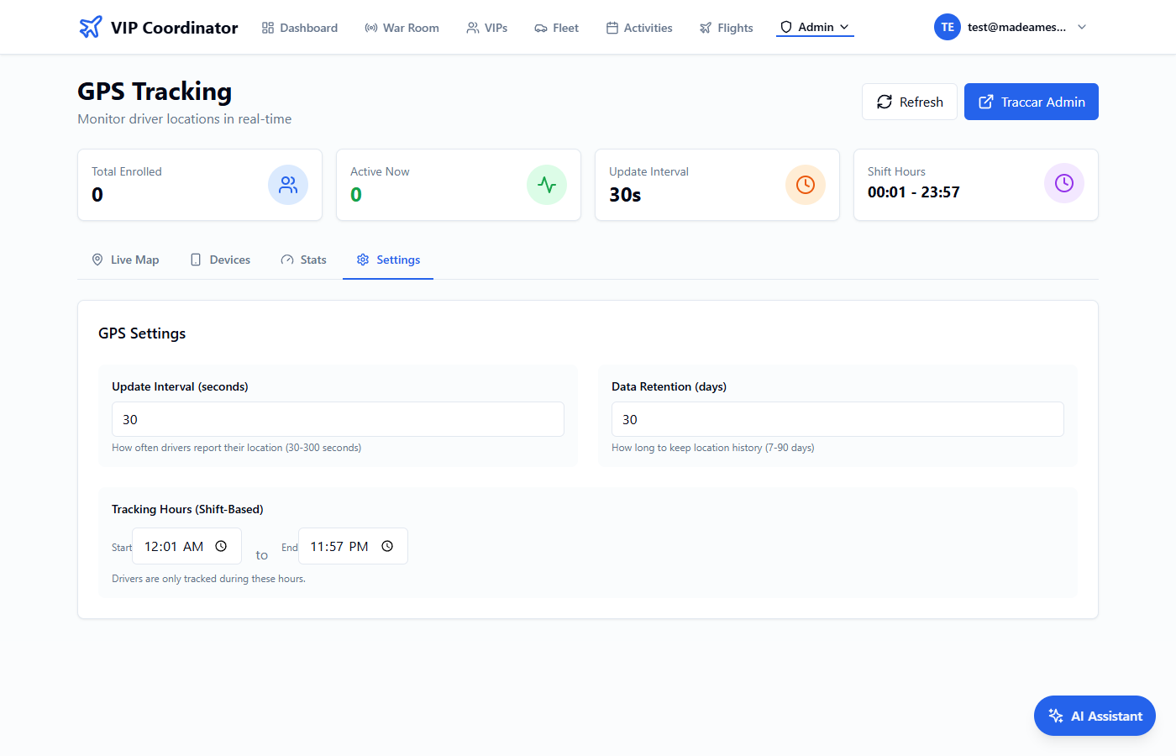Click the VIP Coordinator airplane logo

pyautogui.click(x=90, y=27)
